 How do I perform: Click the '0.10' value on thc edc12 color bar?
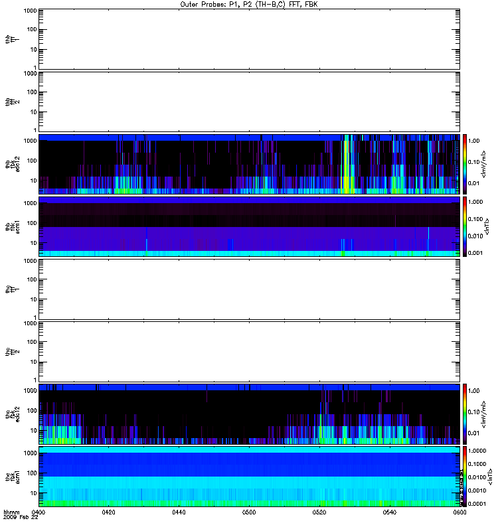(x=473, y=412)
